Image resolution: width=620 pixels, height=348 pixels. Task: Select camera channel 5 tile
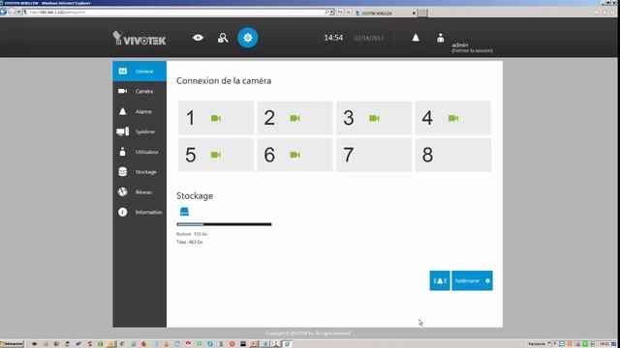click(x=216, y=155)
